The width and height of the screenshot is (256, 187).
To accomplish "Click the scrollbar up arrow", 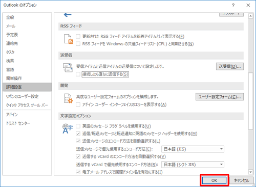I will point(250,16).
